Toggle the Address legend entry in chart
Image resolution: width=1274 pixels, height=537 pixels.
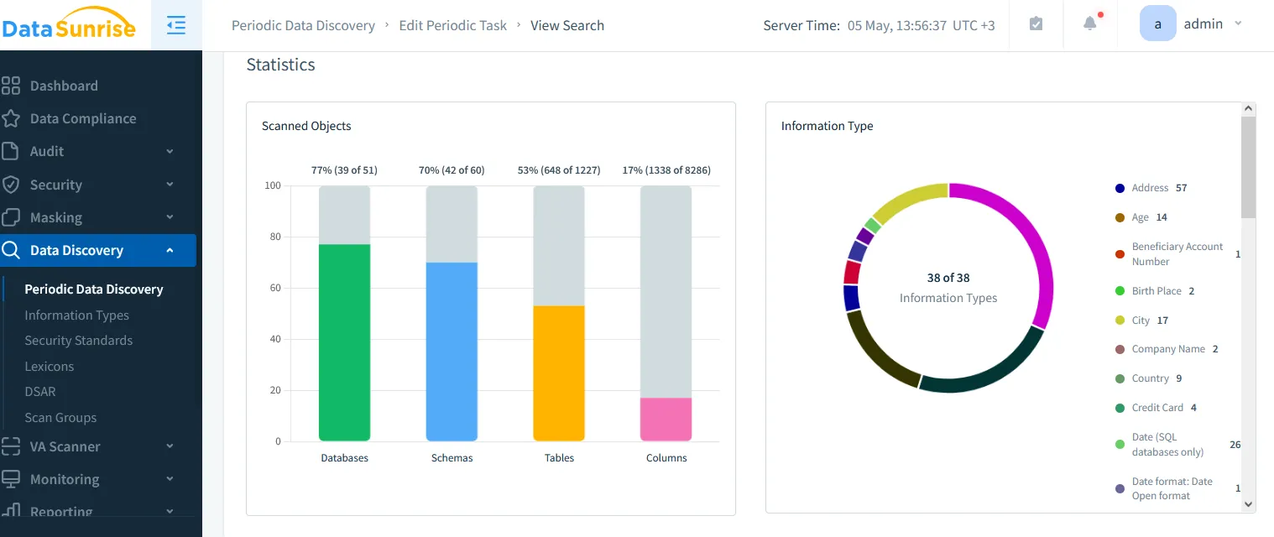point(1149,188)
